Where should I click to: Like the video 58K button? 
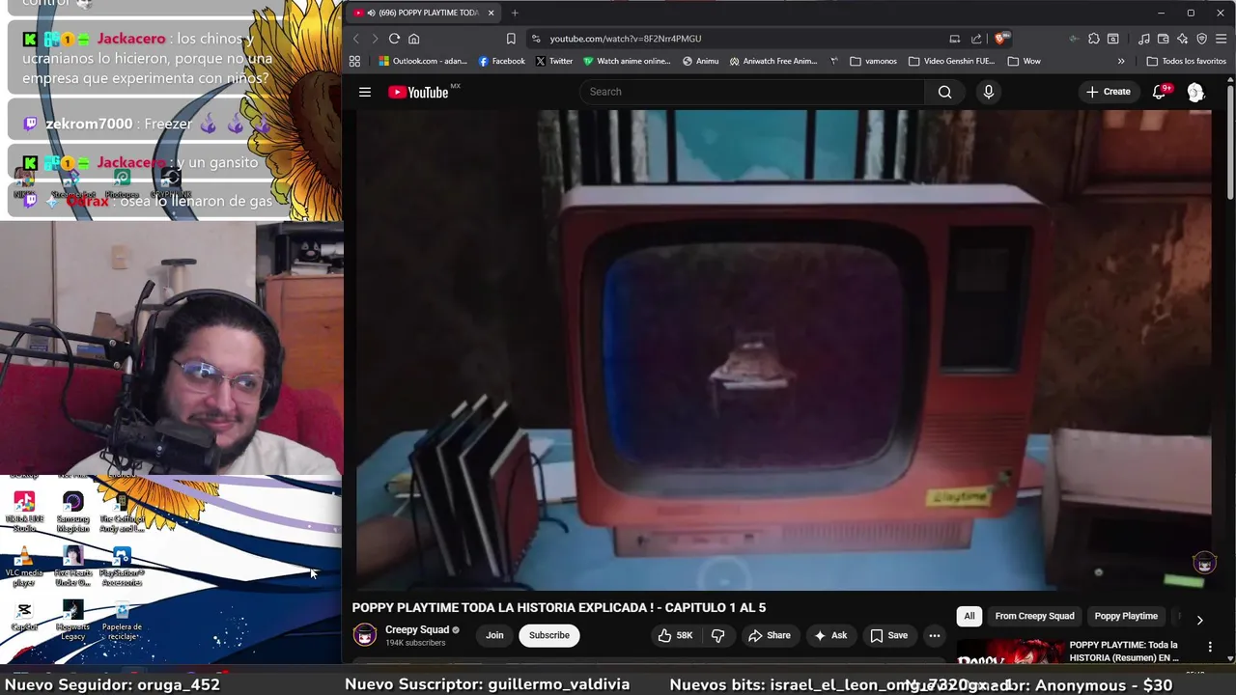click(676, 635)
